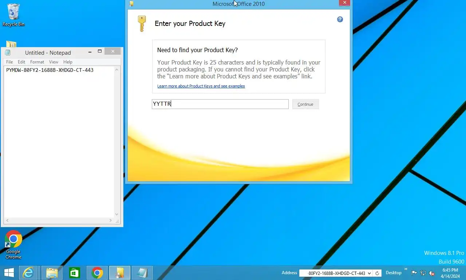Click the PYMDW-80FY2 key text in Notepad

pos(50,70)
